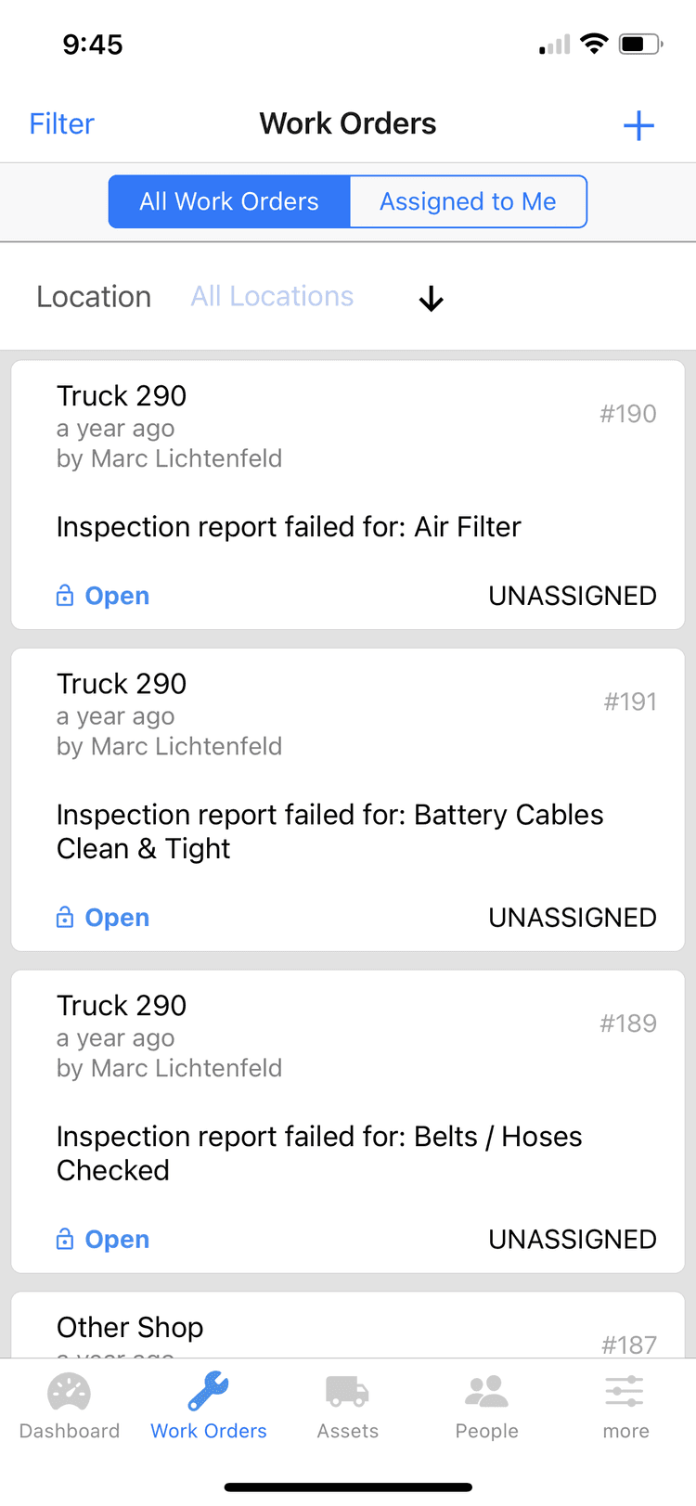Open work order #190 Air Filter card
The image size is (696, 1506).
(348, 496)
